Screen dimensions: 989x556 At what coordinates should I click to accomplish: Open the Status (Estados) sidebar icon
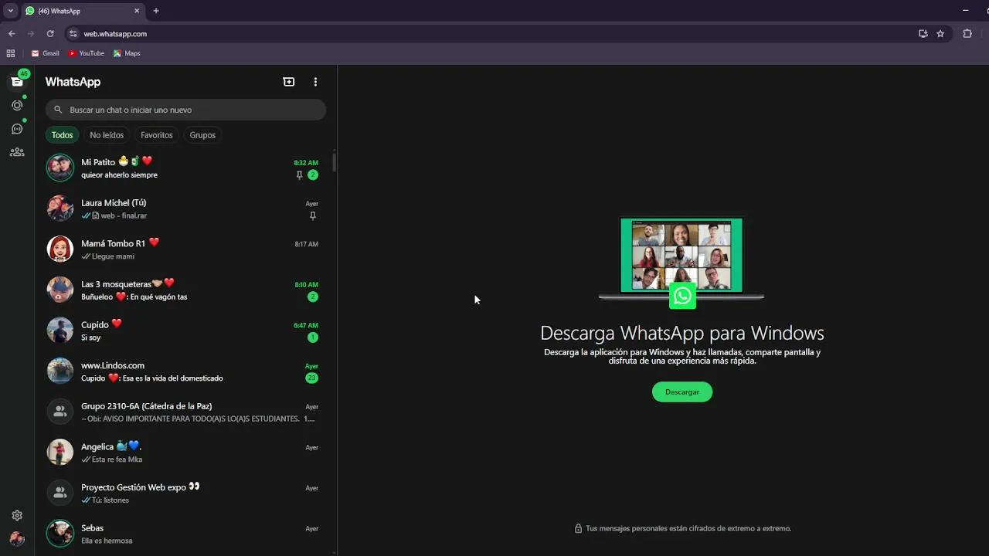click(17, 105)
